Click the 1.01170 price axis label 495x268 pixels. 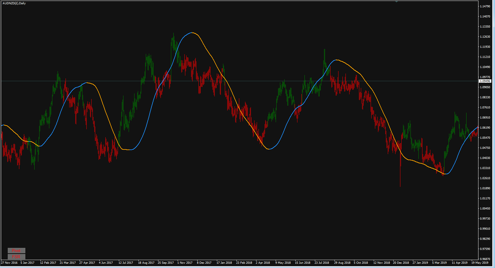pyautogui.click(x=485, y=198)
